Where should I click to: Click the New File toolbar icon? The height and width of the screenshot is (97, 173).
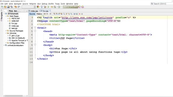tap(2, 7)
